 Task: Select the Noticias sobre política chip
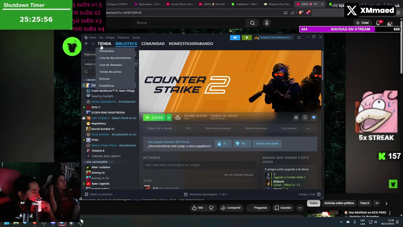click(339, 203)
